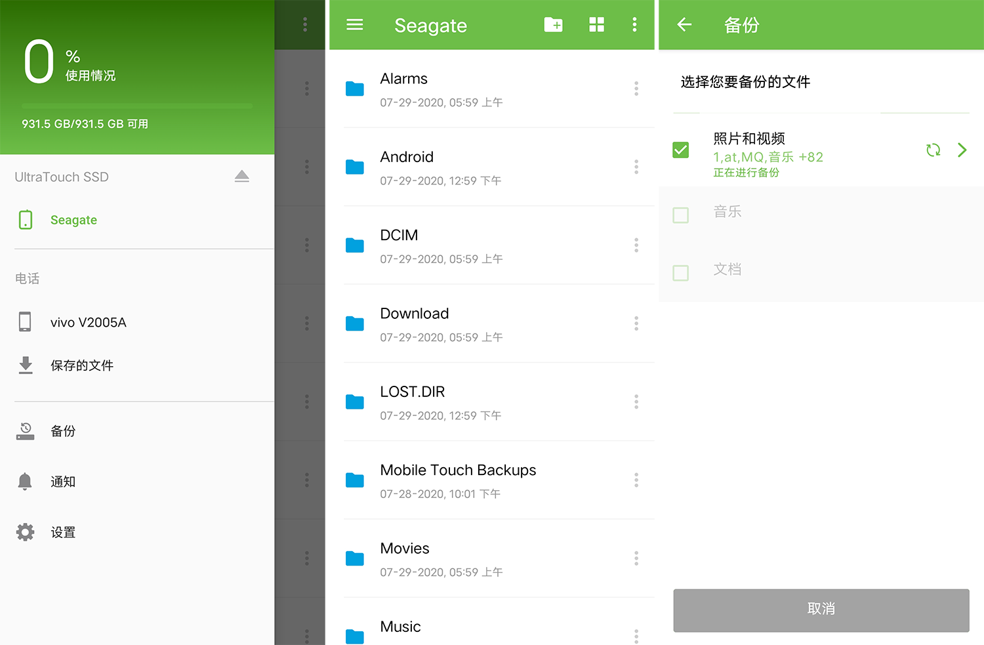Check the 音乐 checkbox

681,215
